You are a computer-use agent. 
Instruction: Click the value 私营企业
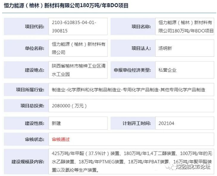pos(167,70)
